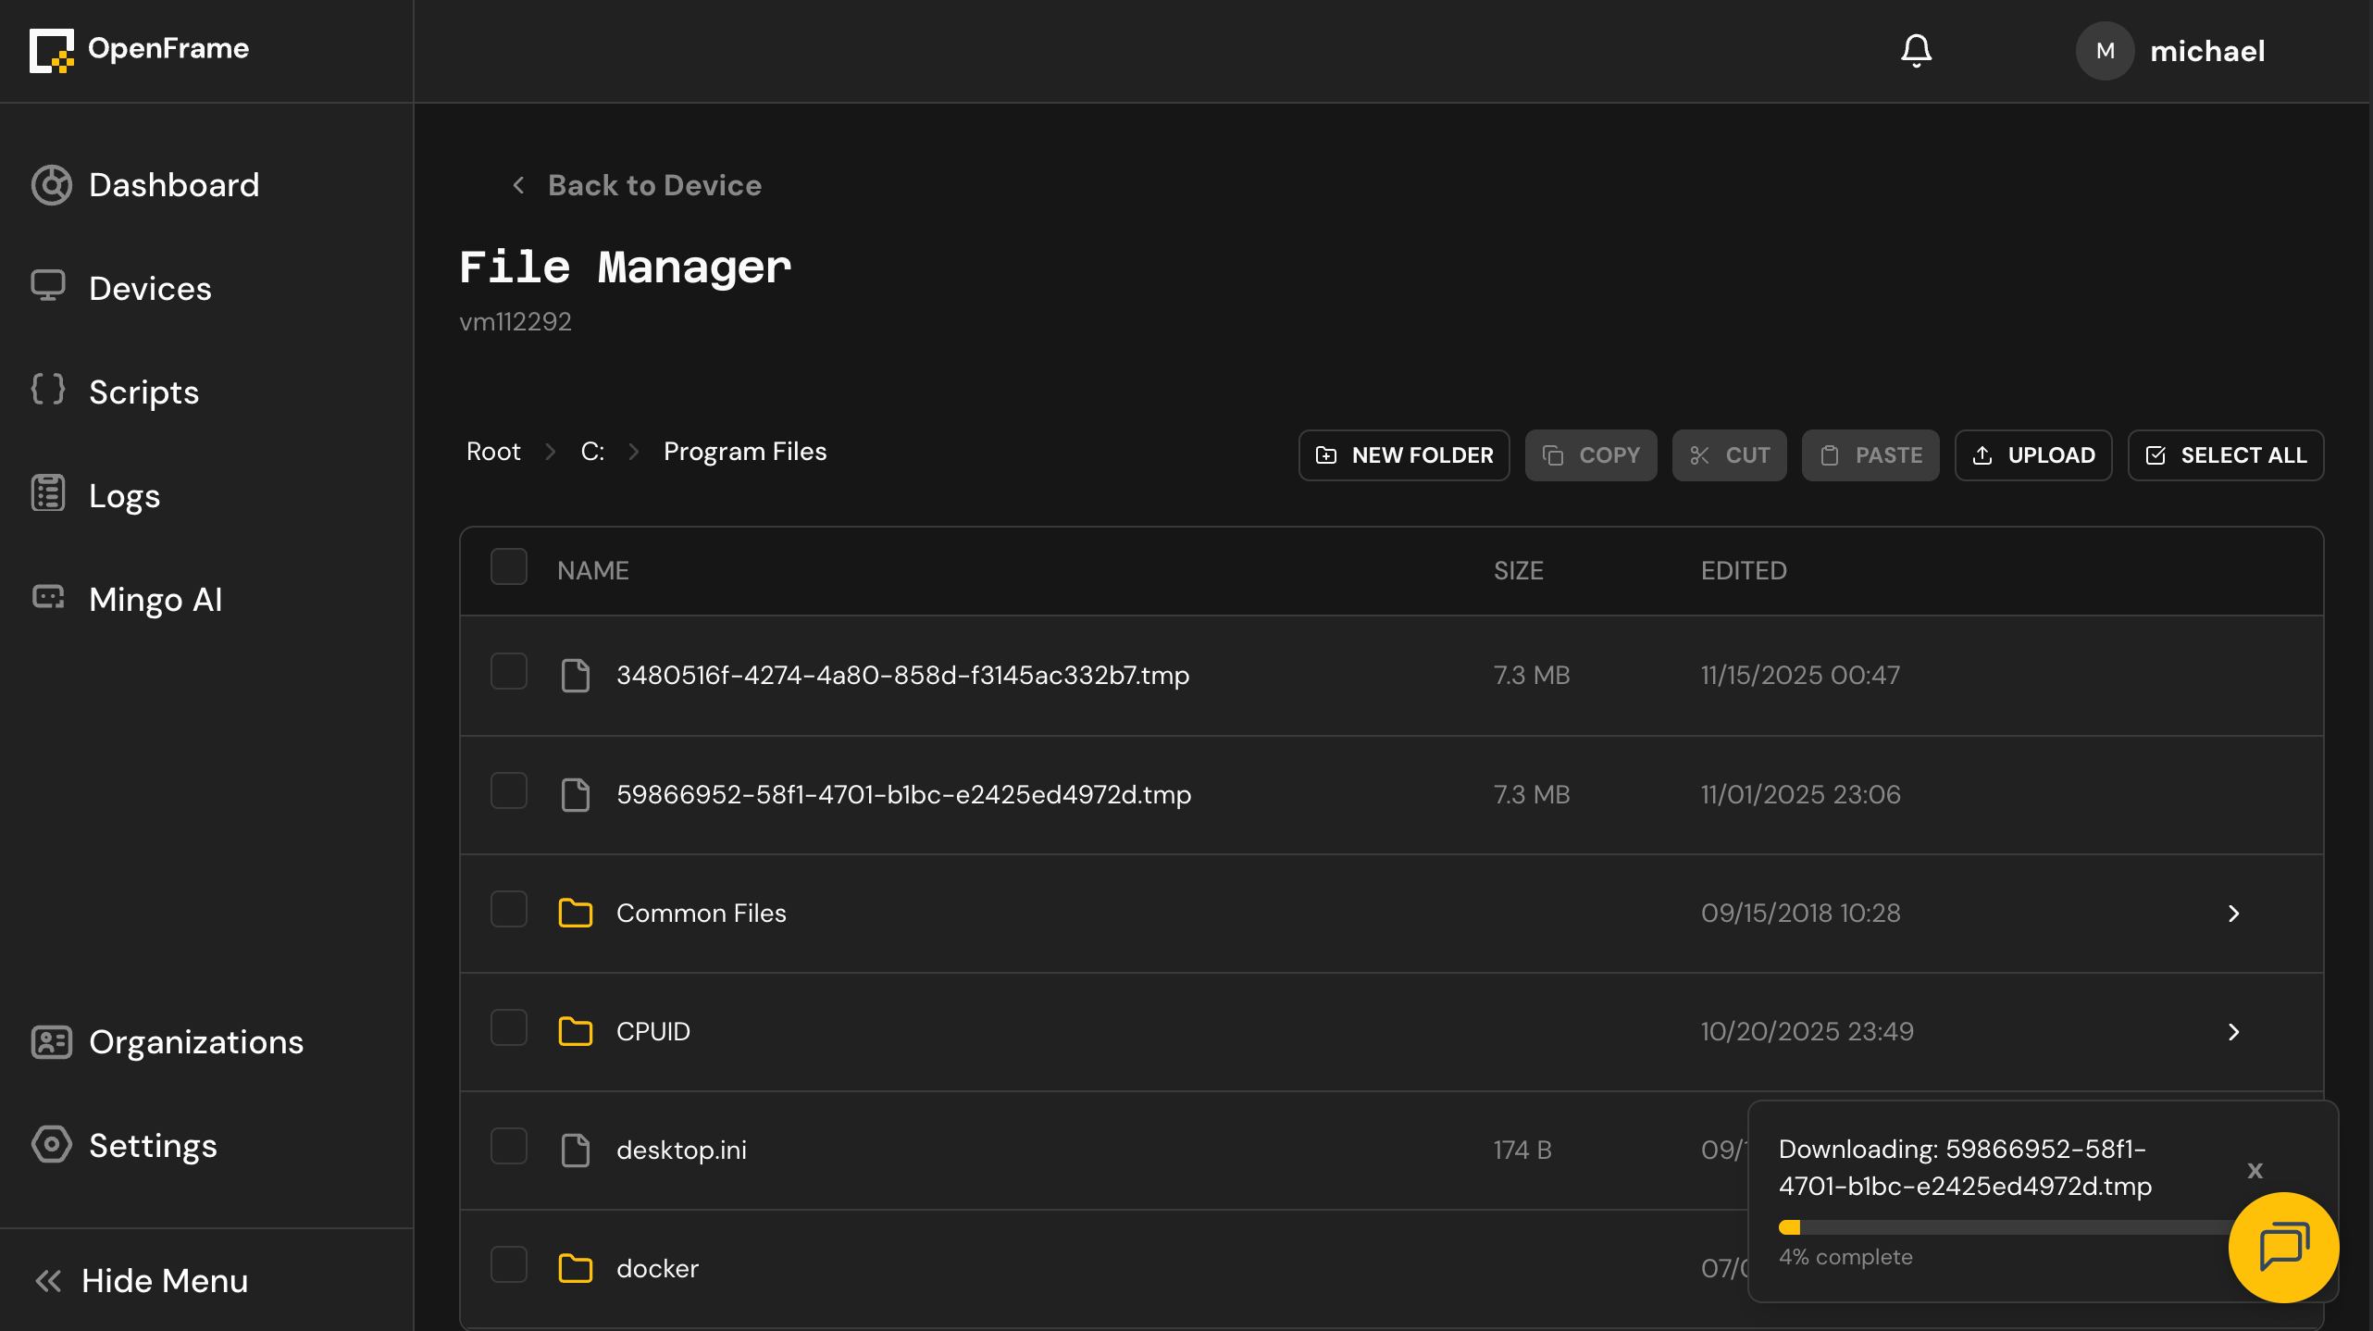Click the Copy button
Viewport: 2373px width, 1331px height.
(x=1591, y=455)
